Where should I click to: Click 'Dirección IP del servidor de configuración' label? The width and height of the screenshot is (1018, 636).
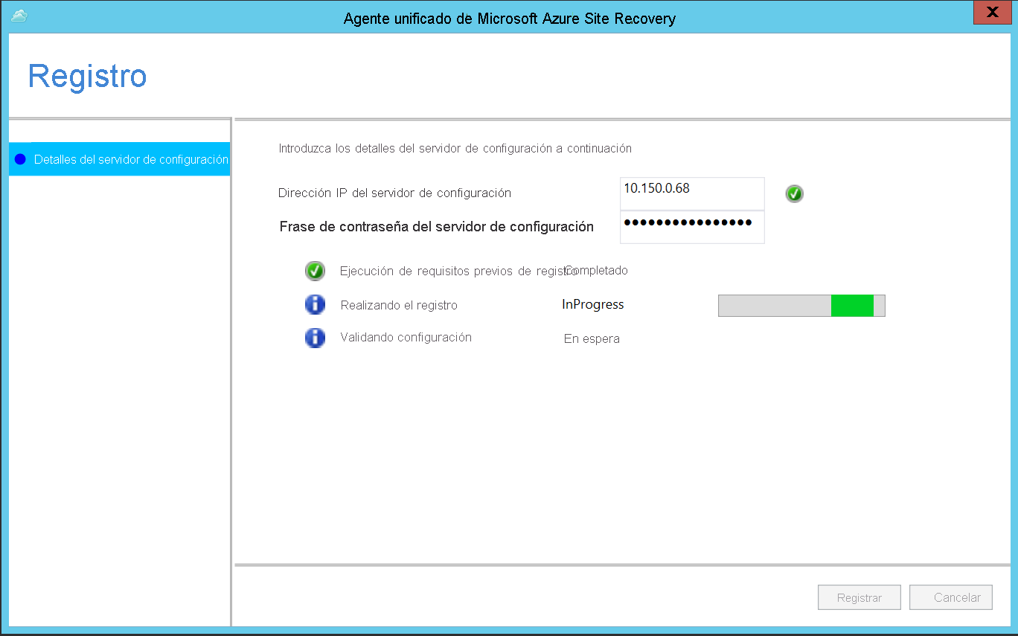click(x=394, y=193)
